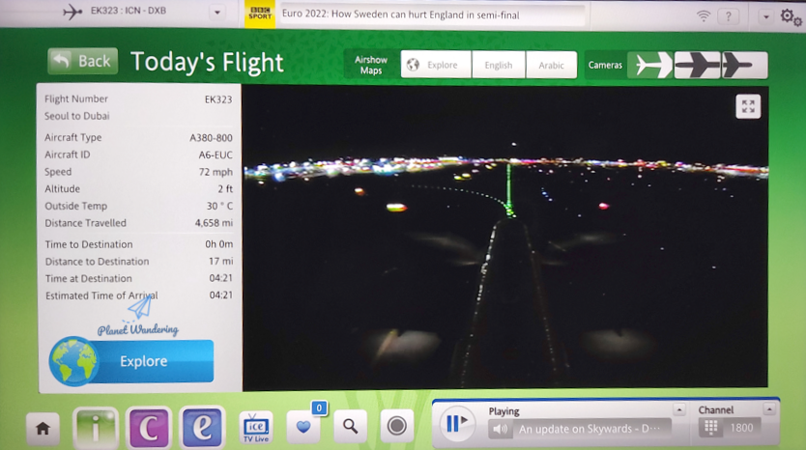Click the large blue Explore globe button

[131, 361]
